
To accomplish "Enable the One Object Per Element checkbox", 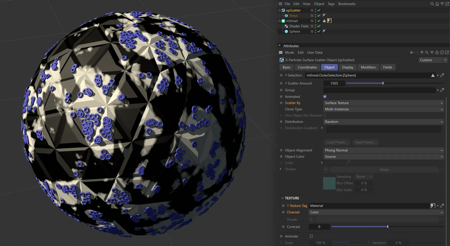I will [x=325, y=115].
